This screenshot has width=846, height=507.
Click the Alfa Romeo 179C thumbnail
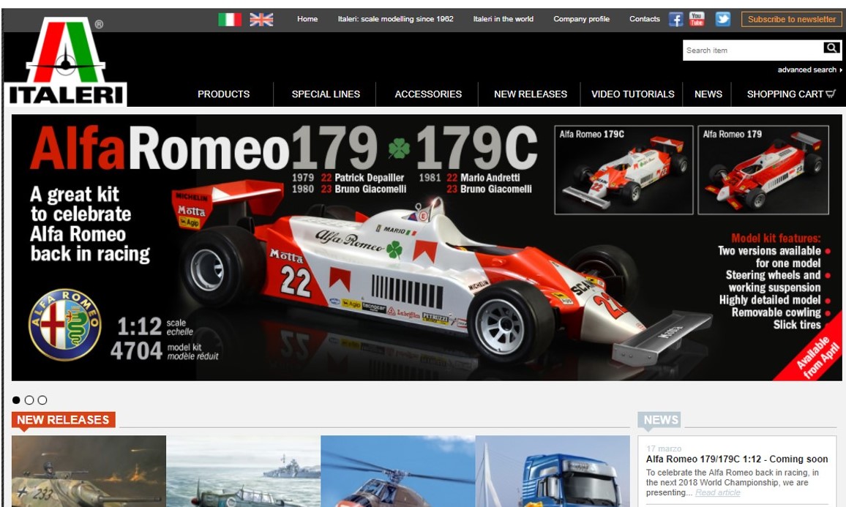click(624, 170)
